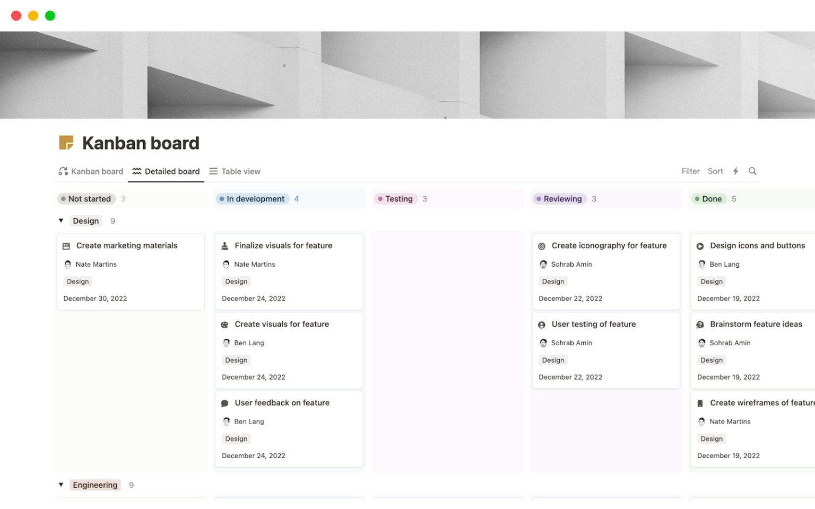Click Ben Lang avatar on User feedback on feature card
Screen dimensions: 815x509
(227, 421)
